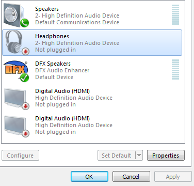Click the red arrow badge on Headphones icon
The width and height of the screenshot is (194, 186).
25,51
